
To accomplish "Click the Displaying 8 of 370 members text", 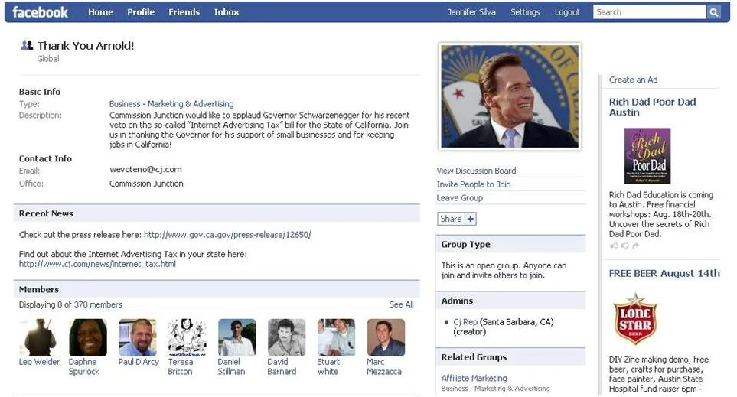I will click(x=70, y=304).
